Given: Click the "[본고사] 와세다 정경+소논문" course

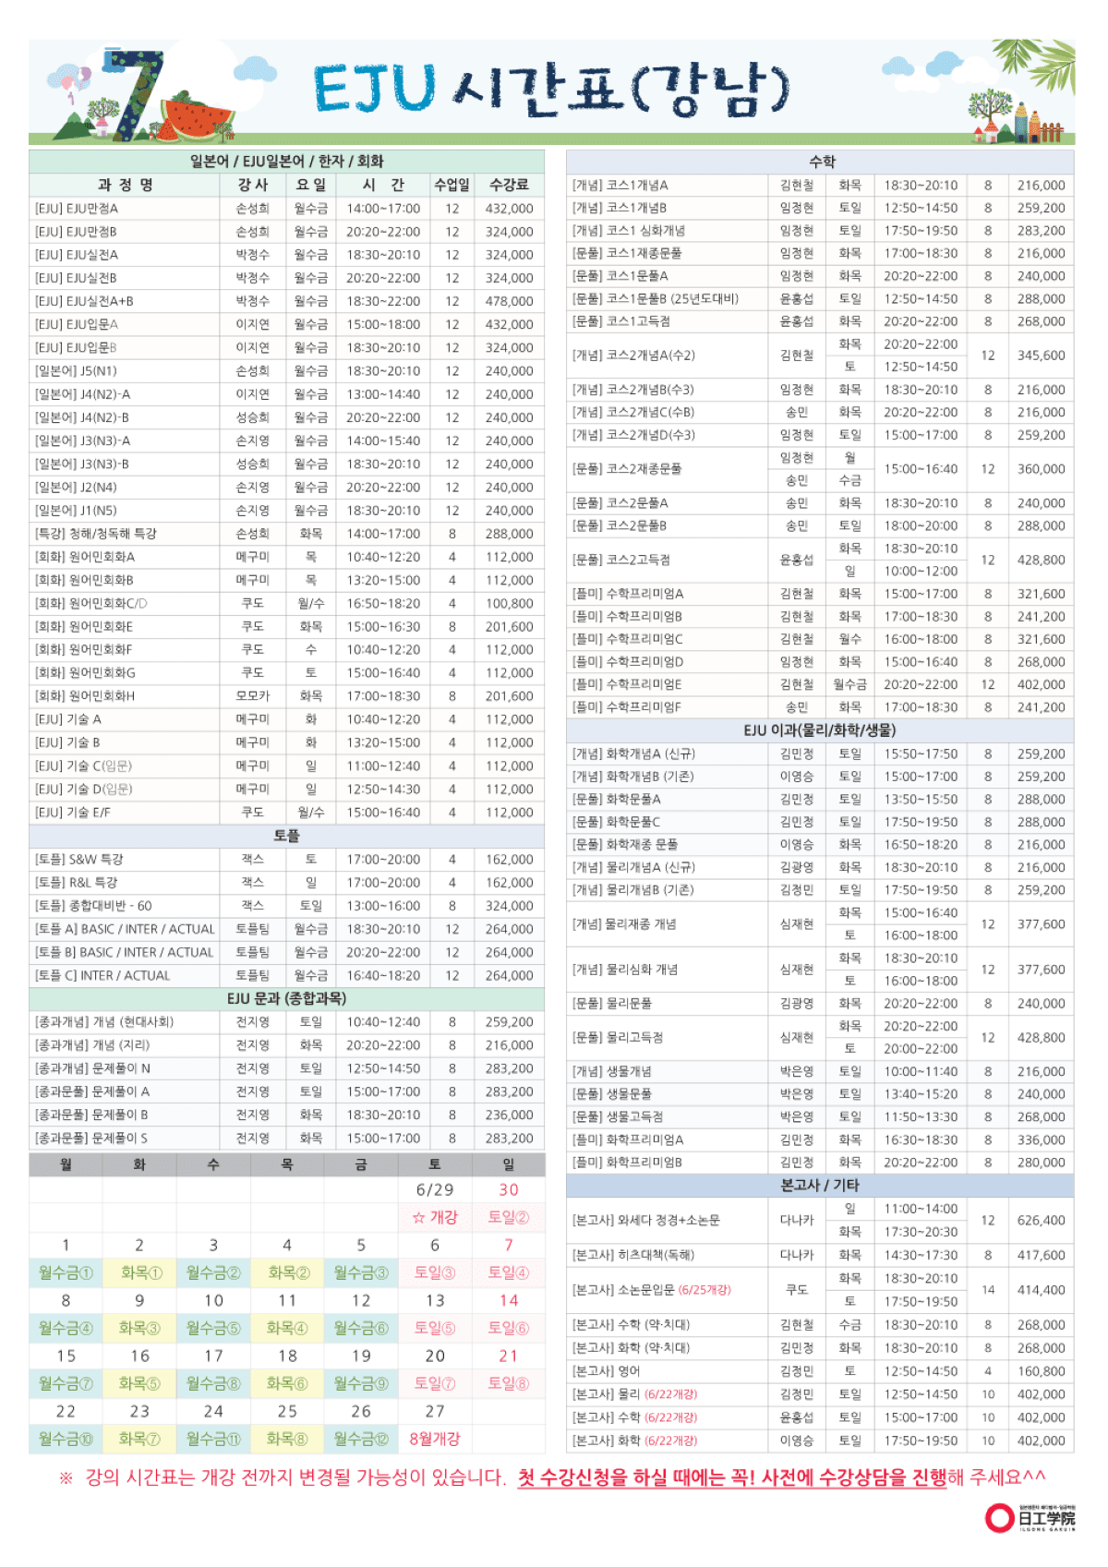Looking at the screenshot, I should [x=646, y=1221].
